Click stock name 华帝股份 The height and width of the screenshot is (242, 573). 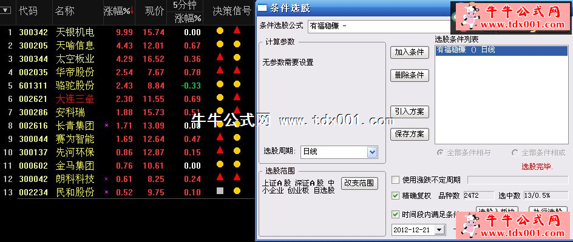(x=75, y=72)
